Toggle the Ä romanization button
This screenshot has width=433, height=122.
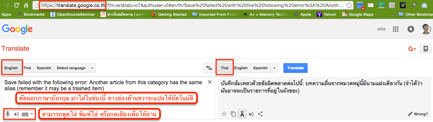[242, 114]
